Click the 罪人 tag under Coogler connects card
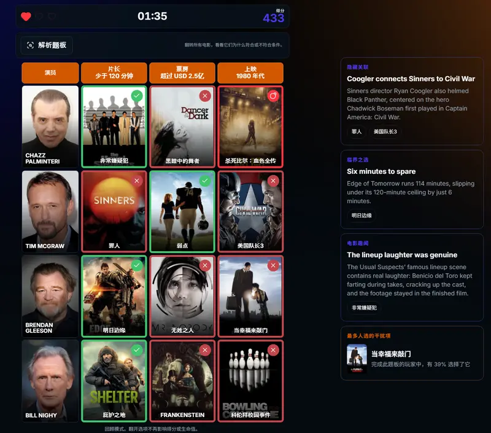 357,131
